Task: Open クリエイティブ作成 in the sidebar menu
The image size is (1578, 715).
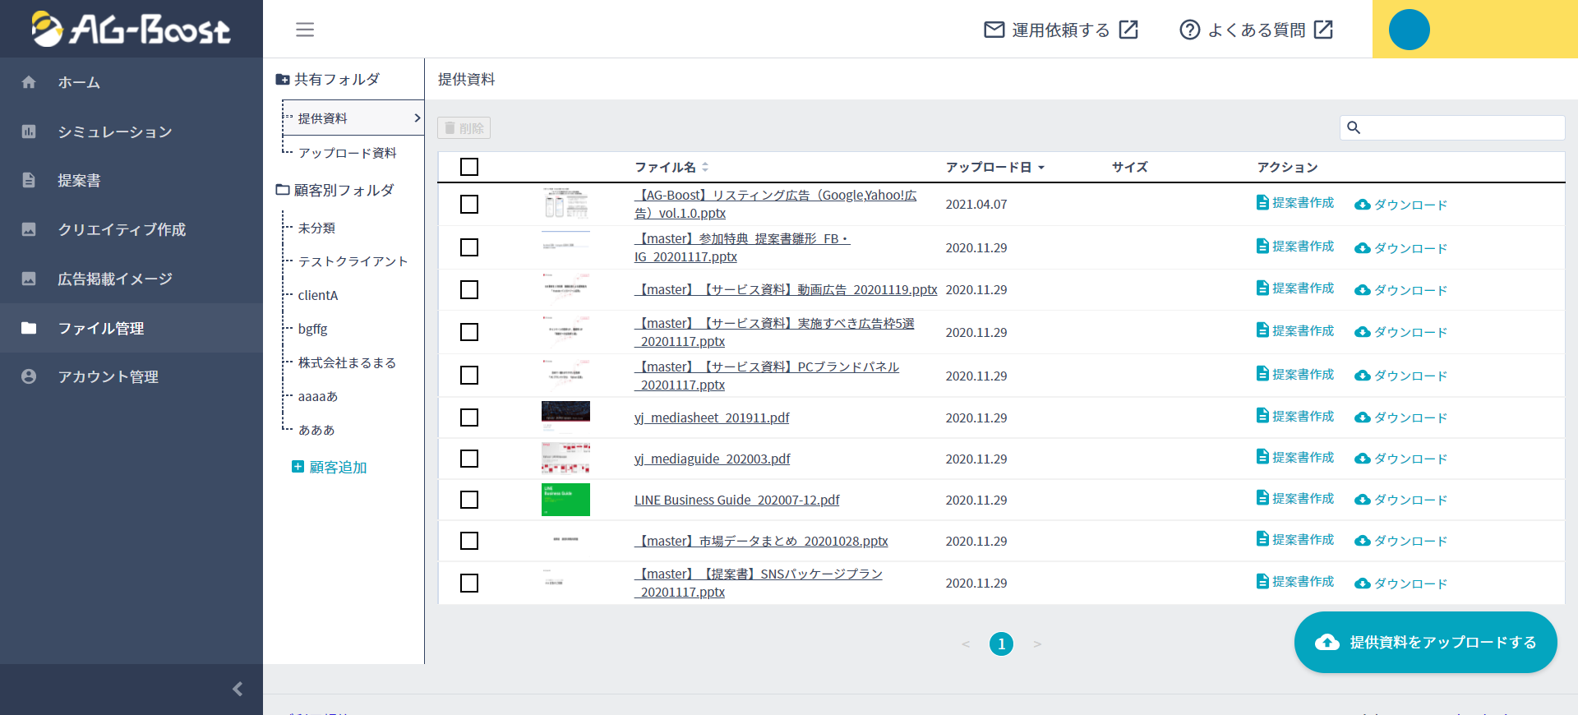Action: tap(122, 229)
